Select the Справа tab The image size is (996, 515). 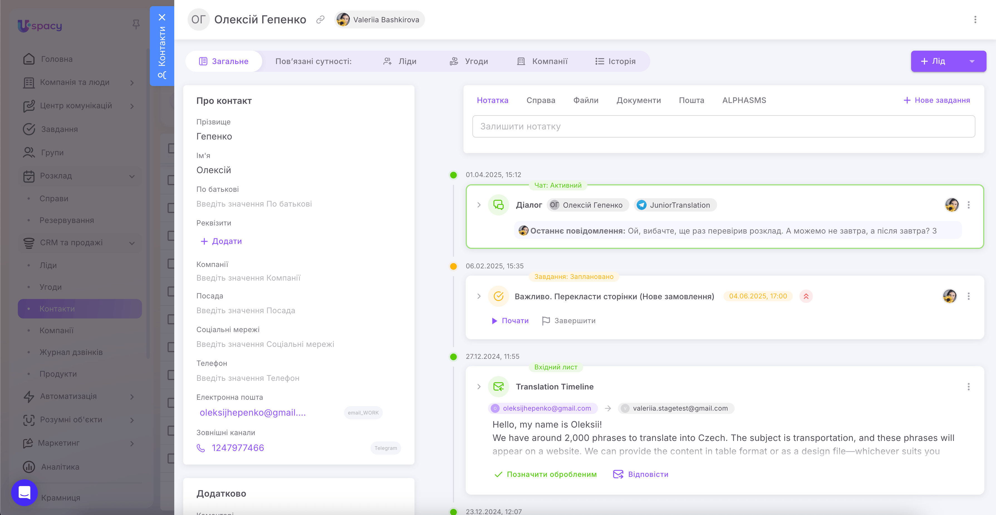click(x=541, y=100)
